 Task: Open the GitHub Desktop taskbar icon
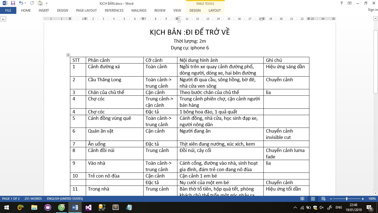pyautogui.click(x=48, y=207)
